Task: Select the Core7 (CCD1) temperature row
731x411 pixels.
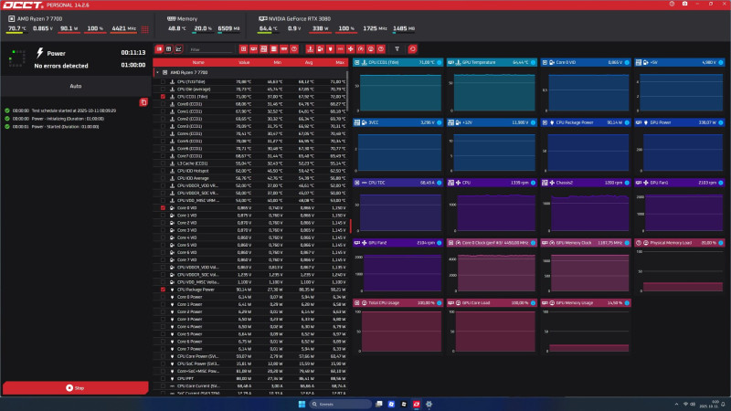Action: click(x=250, y=156)
